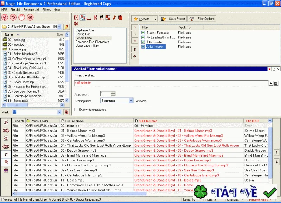
Task: Click the remove filter left-arrow button
Action: point(135,34)
